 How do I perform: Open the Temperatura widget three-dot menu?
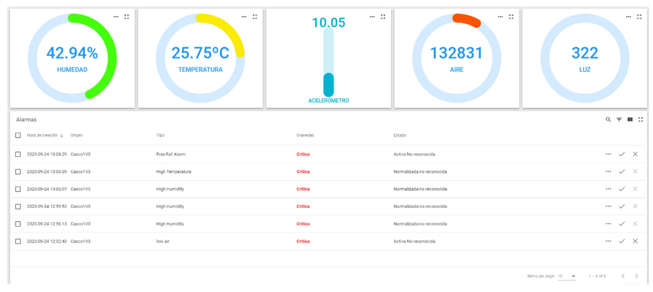(x=244, y=17)
